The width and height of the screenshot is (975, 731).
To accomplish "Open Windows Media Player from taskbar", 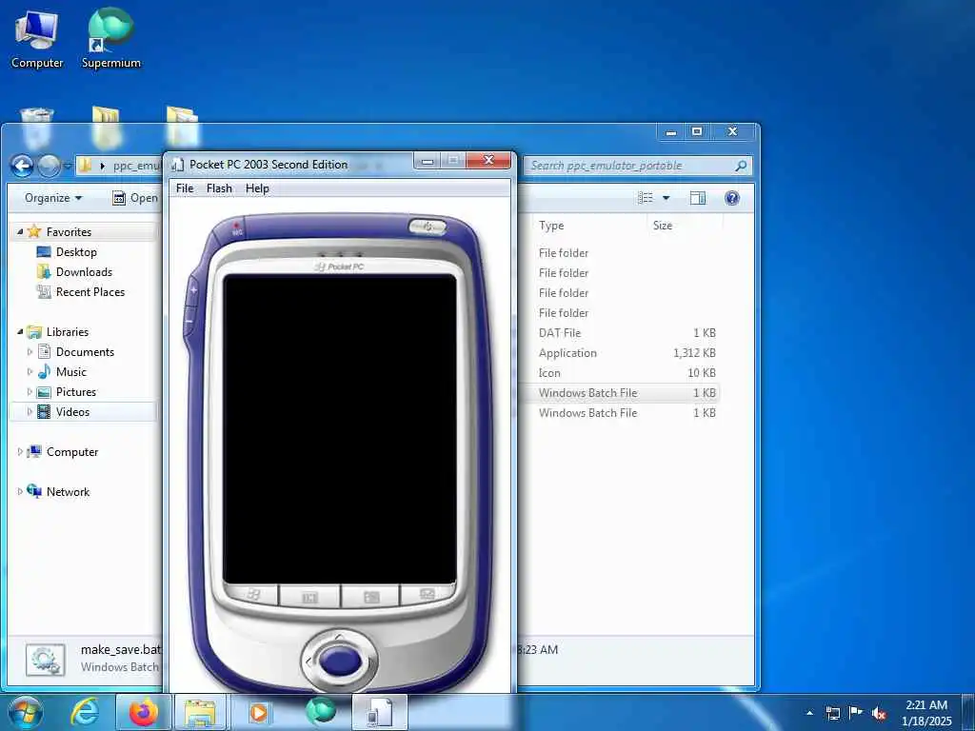I will [258, 712].
